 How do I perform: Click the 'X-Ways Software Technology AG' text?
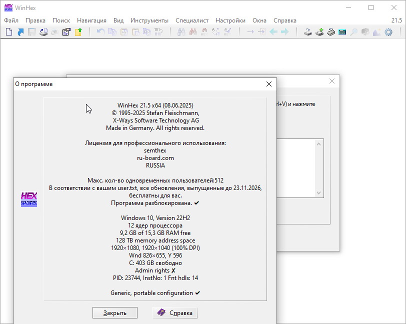(x=156, y=120)
